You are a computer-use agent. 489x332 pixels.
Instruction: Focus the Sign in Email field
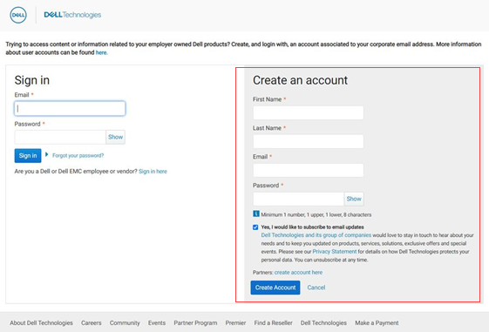[70, 108]
